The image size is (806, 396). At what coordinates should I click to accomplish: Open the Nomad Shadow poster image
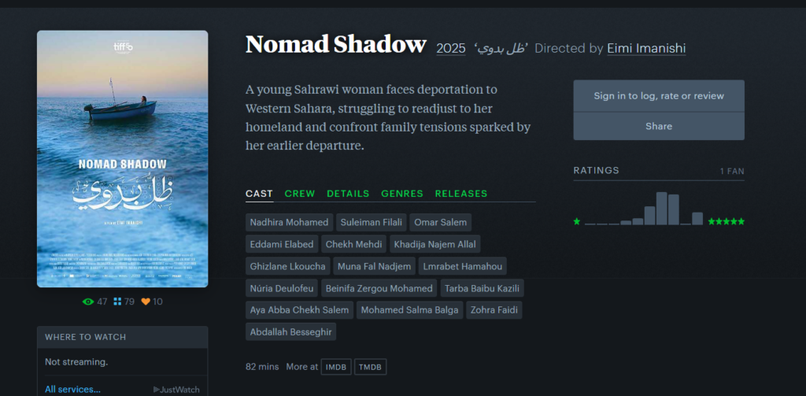tap(122, 158)
